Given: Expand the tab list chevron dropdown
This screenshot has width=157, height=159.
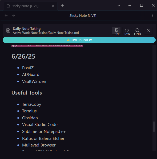Looking at the screenshot, I should tap(119, 6).
